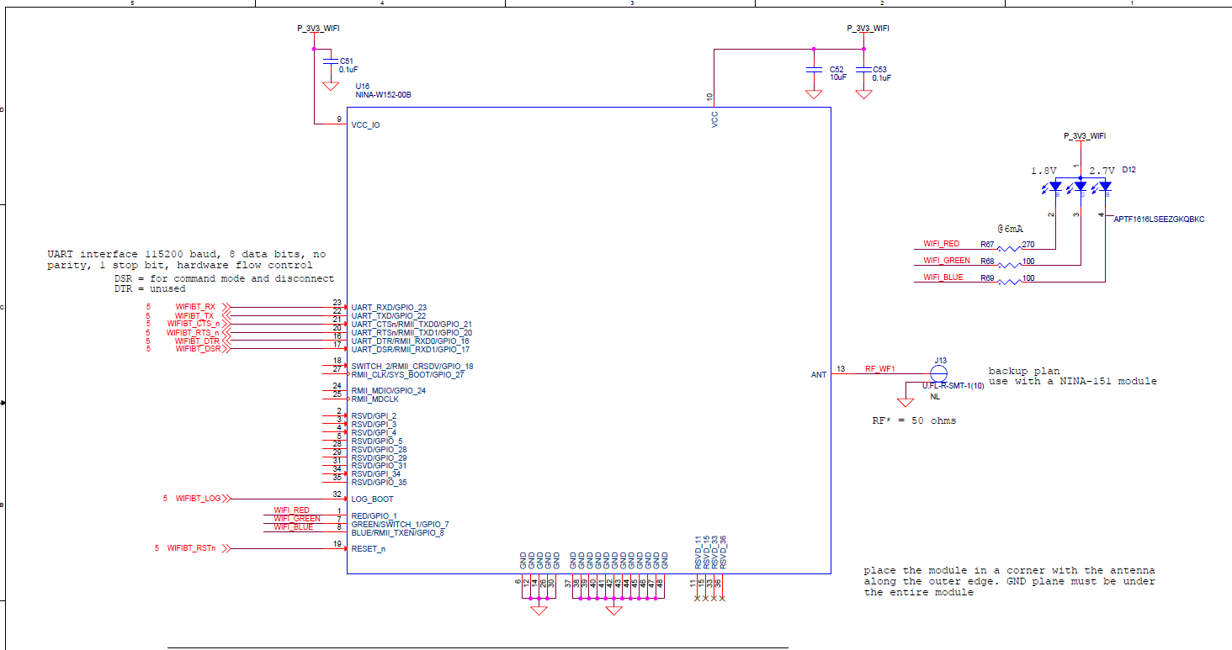The width and height of the screenshot is (1232, 650).
Task: Select the C51 0.1uF capacitor symbol
Action: click(x=330, y=62)
